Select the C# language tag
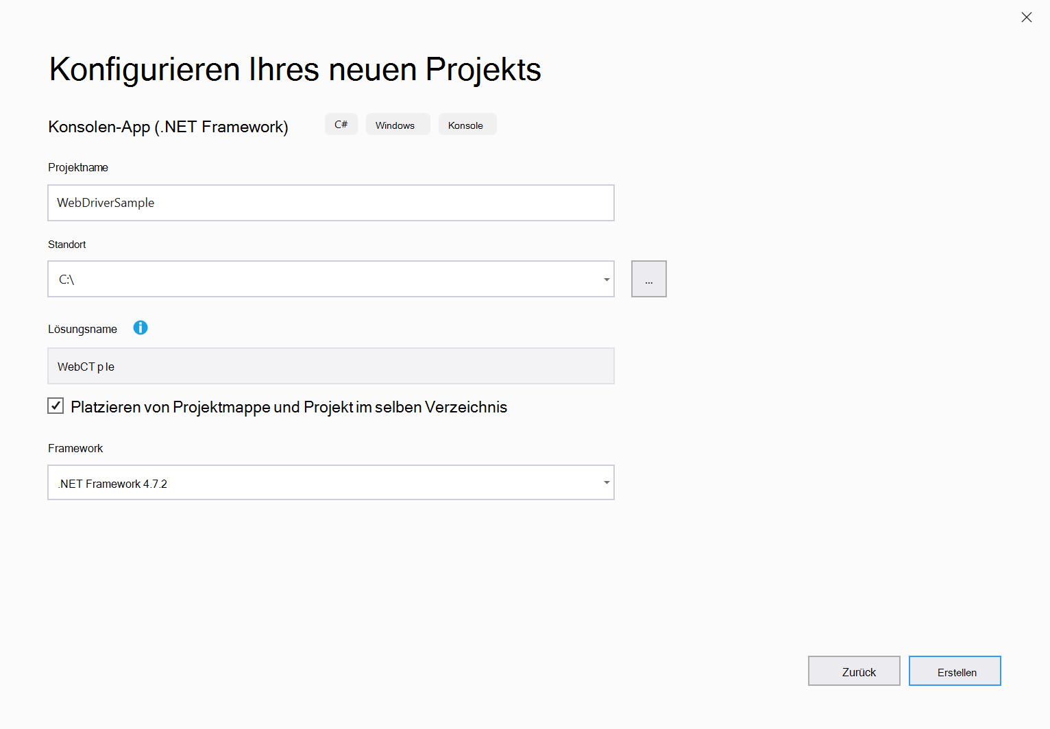1050x729 pixels. pyautogui.click(x=341, y=124)
